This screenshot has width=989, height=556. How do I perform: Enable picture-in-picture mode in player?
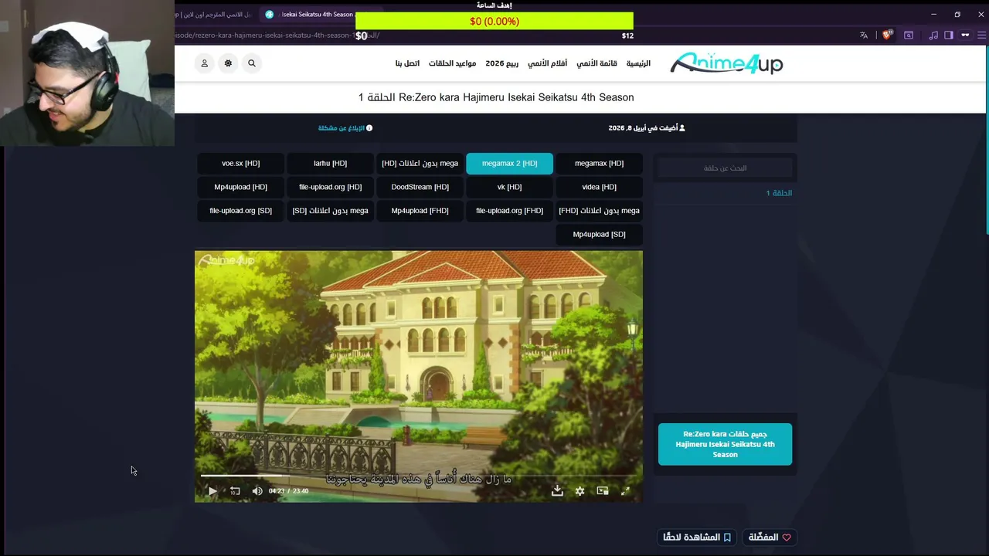(603, 491)
